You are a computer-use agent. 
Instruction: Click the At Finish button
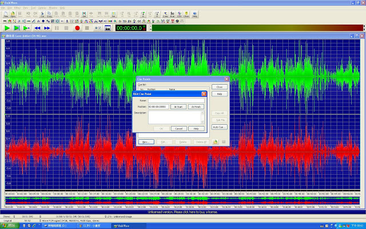[195, 106]
